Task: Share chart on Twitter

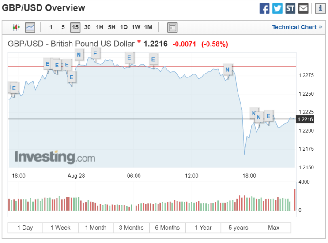Action: pos(277,8)
